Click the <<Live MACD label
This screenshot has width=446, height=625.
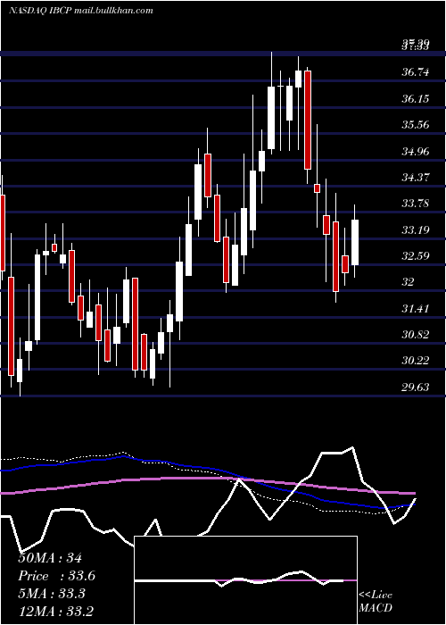tap(376, 601)
